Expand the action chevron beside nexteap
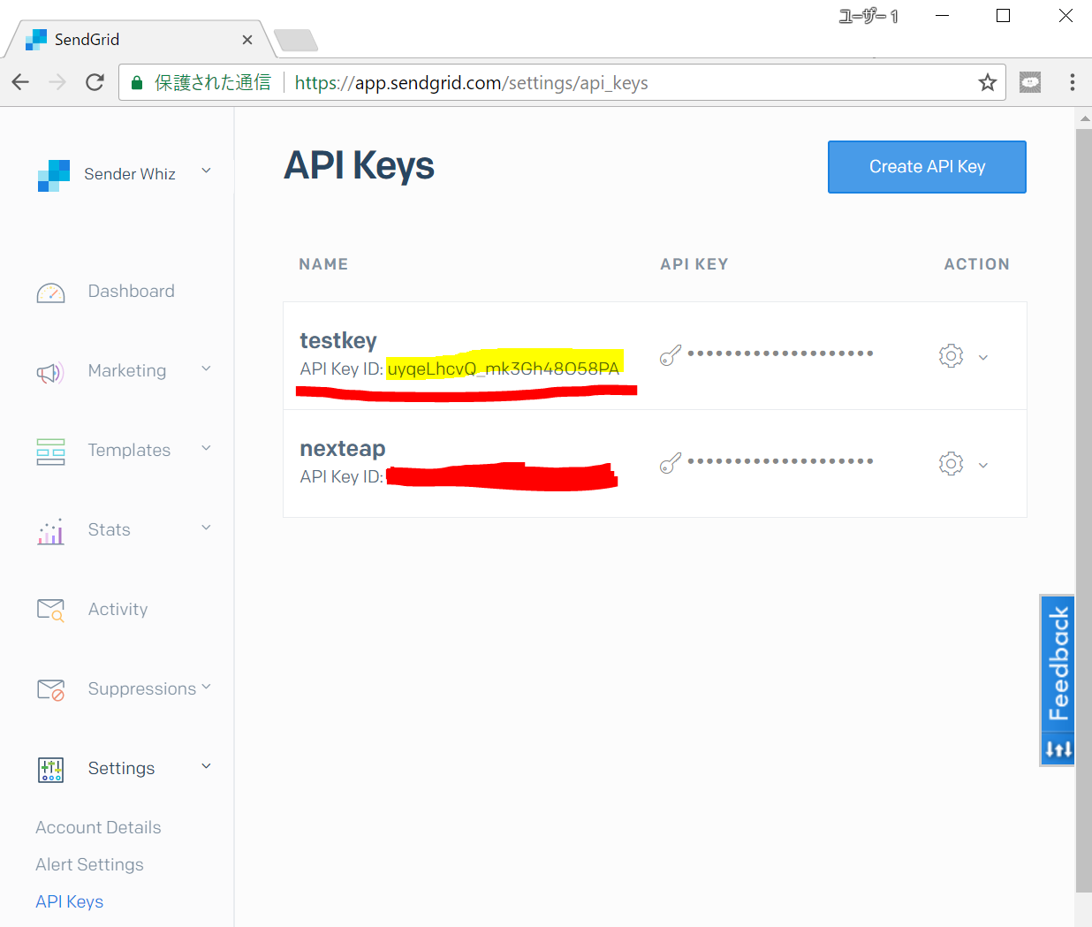This screenshot has height=927, width=1092. pos(983,464)
